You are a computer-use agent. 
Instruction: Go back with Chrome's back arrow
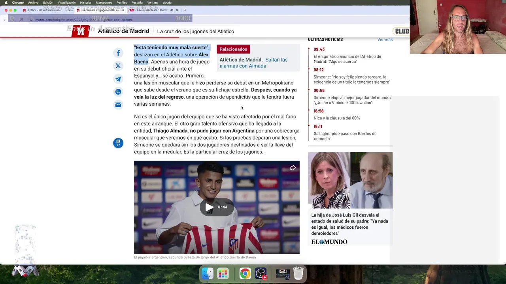tap(5, 20)
